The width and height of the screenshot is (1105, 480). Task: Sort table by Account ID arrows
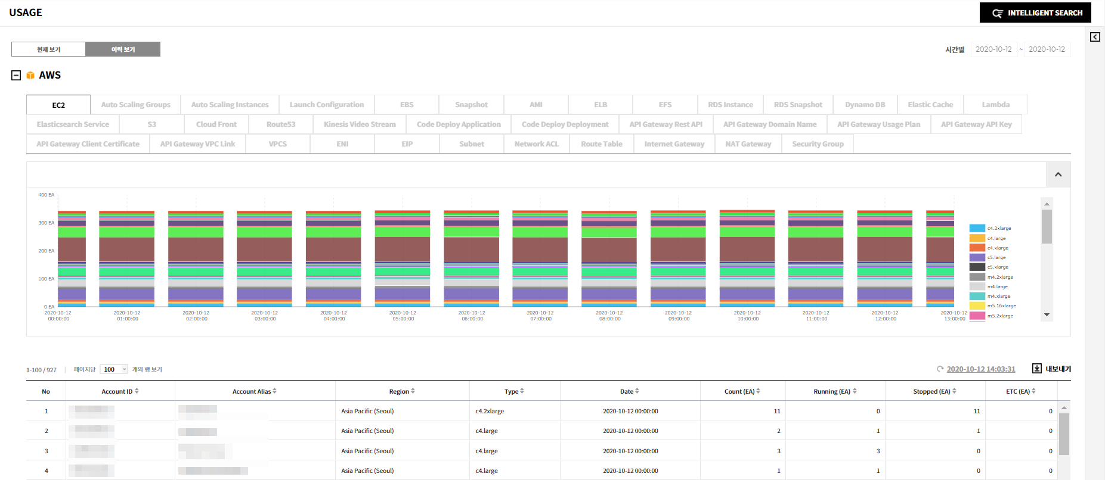coord(137,391)
